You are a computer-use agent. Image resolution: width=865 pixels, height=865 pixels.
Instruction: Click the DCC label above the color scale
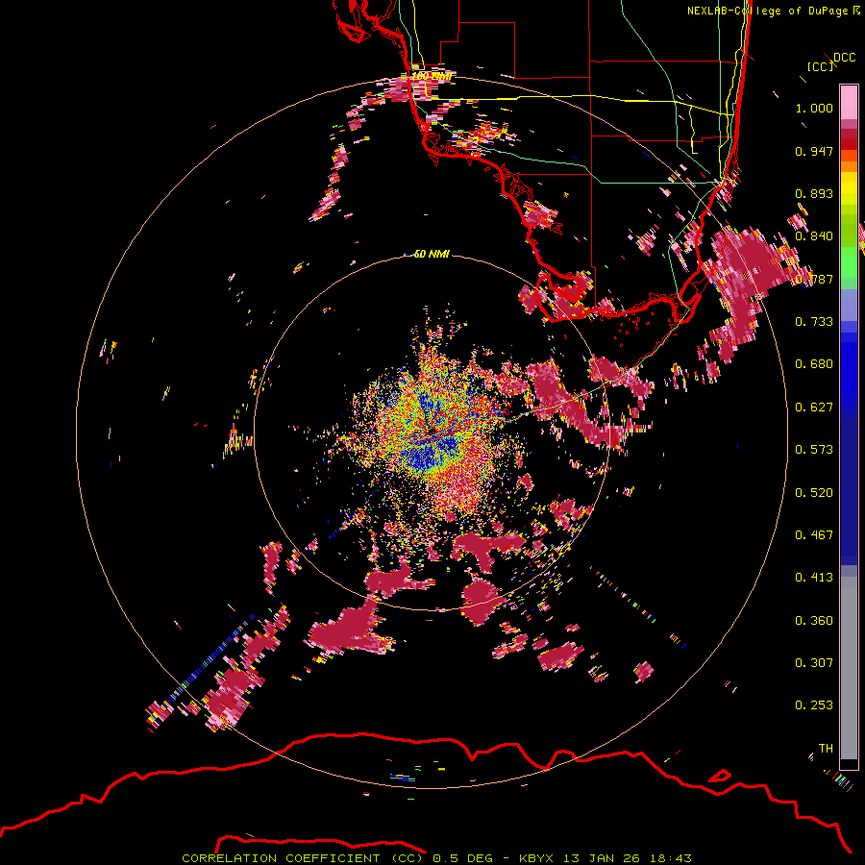845,58
